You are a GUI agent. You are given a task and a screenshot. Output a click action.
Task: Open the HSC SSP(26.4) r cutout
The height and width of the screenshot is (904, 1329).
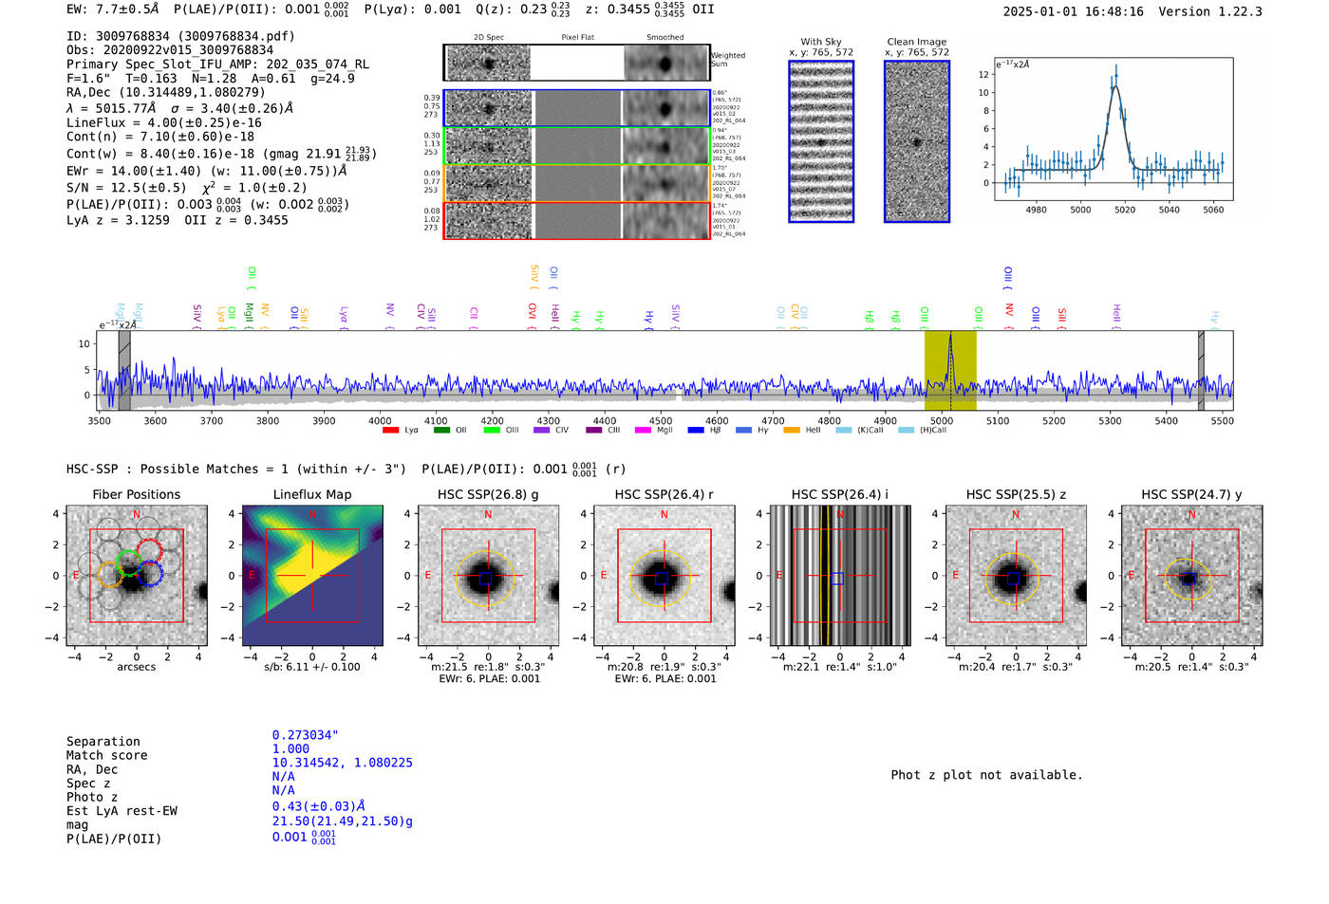pos(664,576)
